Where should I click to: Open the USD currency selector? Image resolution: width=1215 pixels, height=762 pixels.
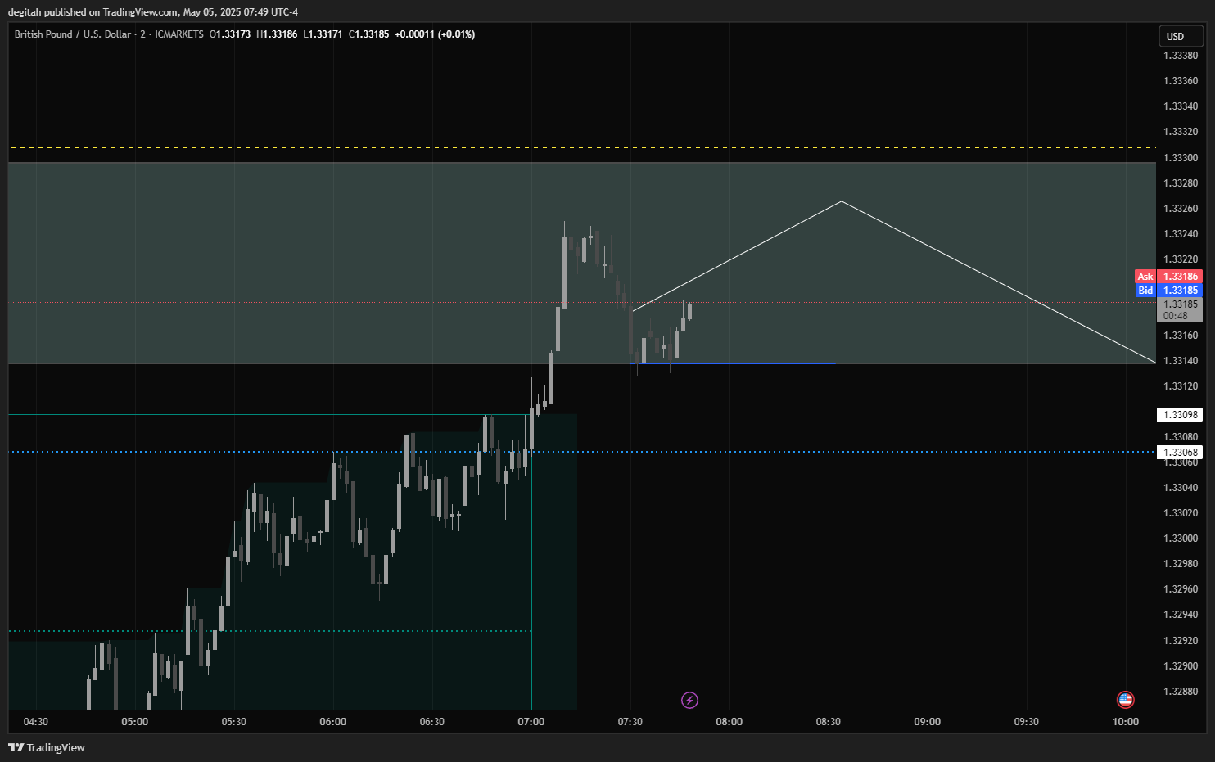[x=1180, y=36]
